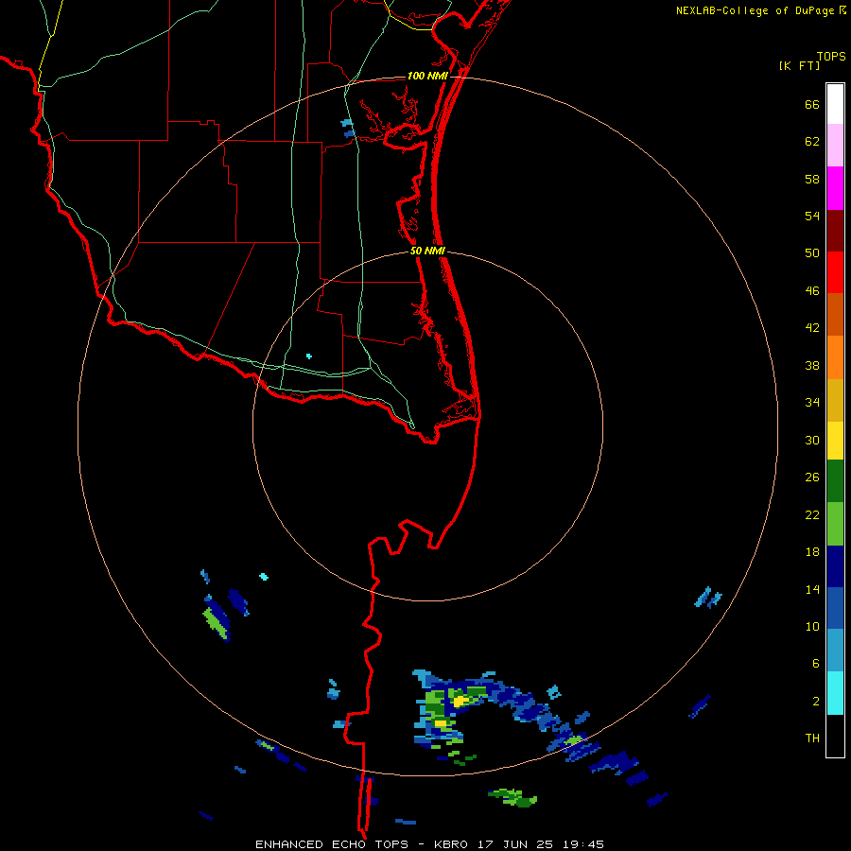Click the 50 NMI range ring label
Image resolution: width=851 pixels, height=851 pixels.
tap(427, 251)
